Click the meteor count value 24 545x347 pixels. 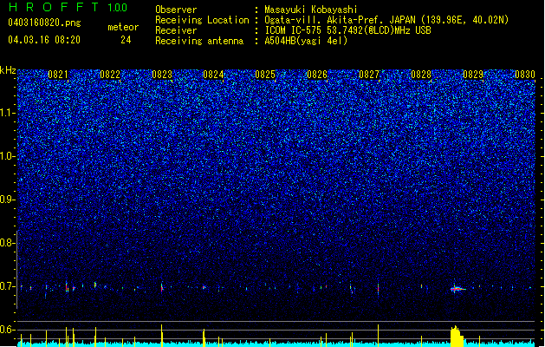tap(126, 40)
